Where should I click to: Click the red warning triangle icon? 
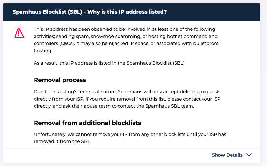(19, 33)
